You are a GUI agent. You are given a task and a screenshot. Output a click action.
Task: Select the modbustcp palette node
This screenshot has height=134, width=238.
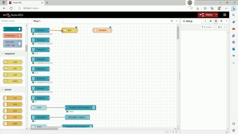(x=13, y=36)
